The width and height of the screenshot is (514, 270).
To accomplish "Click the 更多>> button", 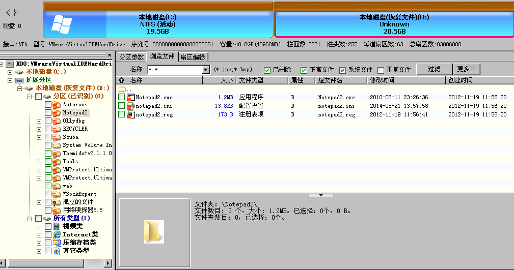I will [467, 69].
